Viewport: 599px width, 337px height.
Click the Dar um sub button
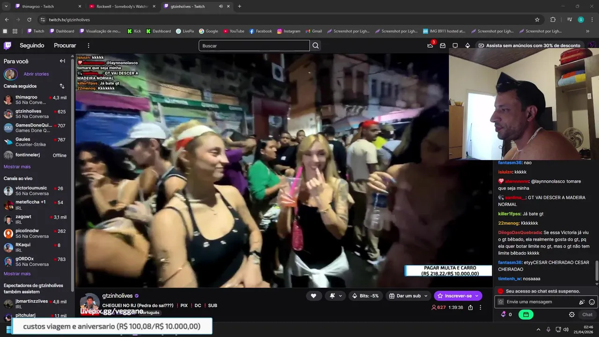pos(405,296)
